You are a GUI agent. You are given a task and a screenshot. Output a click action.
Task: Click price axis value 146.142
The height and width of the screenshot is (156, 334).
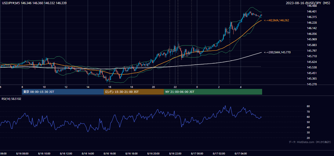click(x=312, y=28)
